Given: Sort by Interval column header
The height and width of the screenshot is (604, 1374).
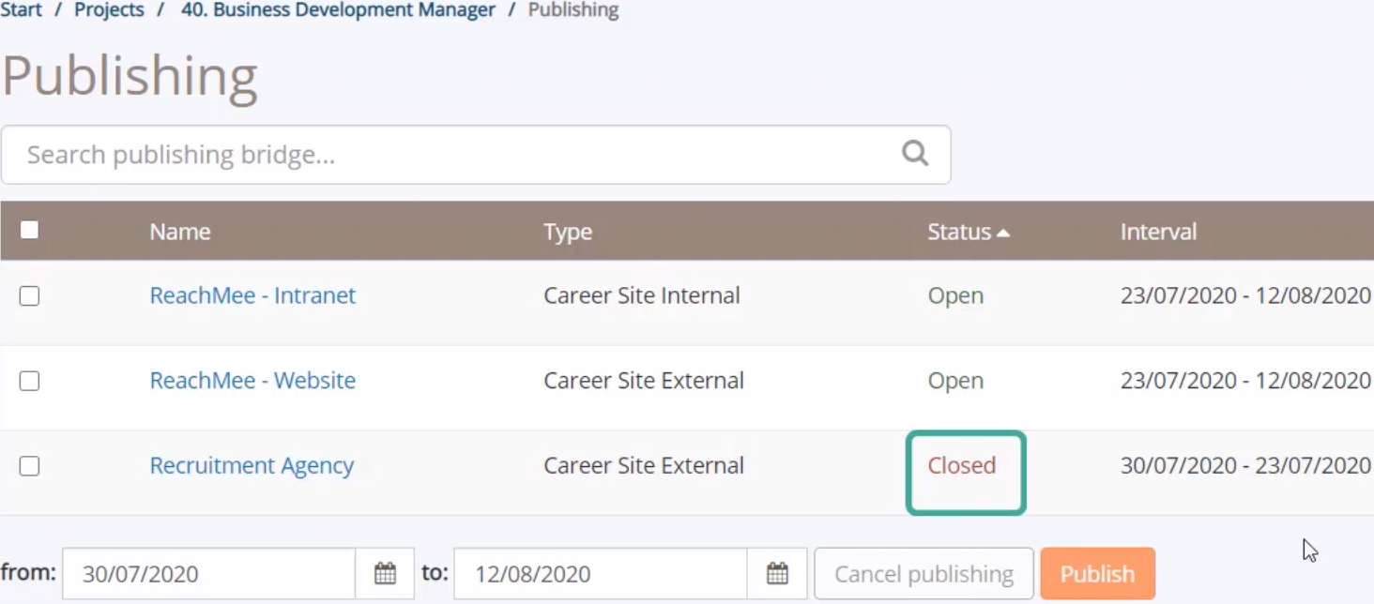Looking at the screenshot, I should tap(1158, 232).
